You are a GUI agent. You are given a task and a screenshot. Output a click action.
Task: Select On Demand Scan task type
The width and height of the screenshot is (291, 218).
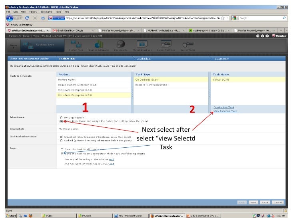coord(171,79)
